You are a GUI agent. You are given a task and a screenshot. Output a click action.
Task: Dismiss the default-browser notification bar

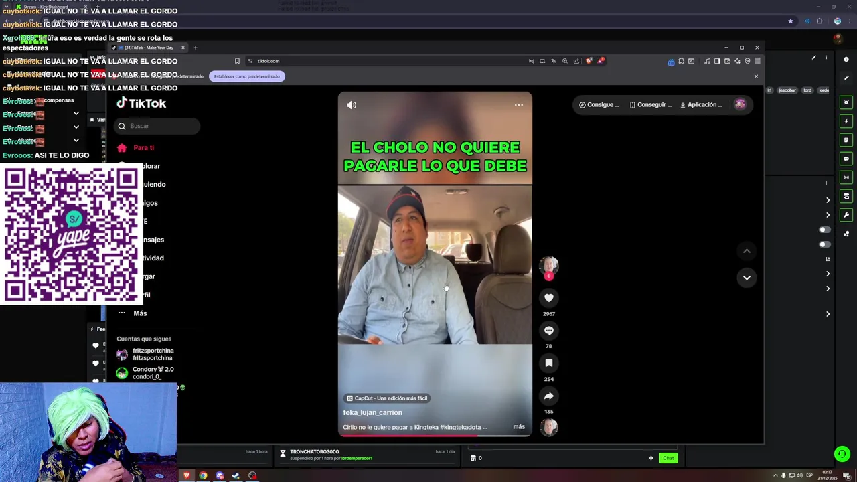click(756, 76)
